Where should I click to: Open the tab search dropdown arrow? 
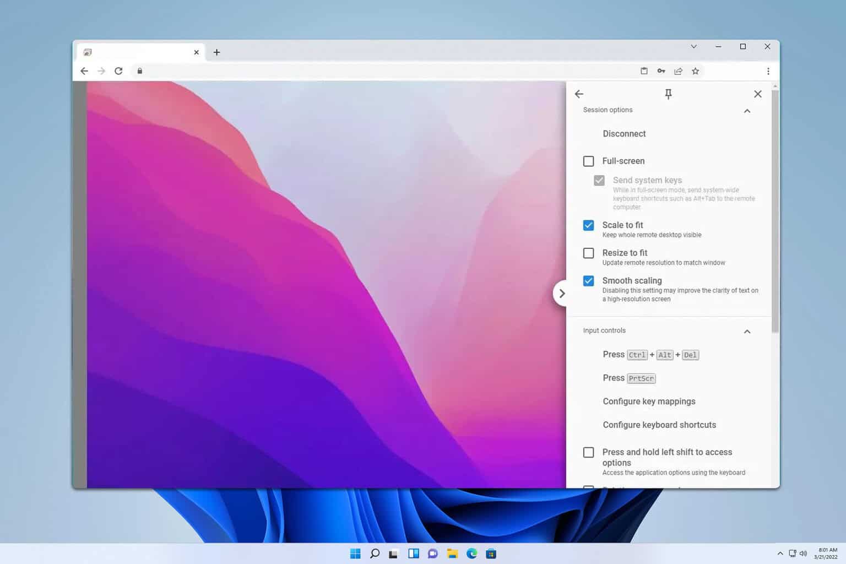[694, 47]
